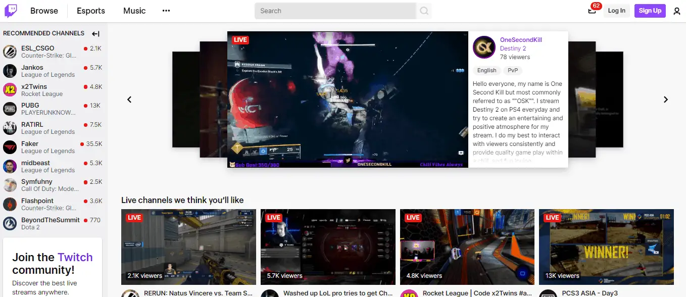Image resolution: width=686 pixels, height=297 pixels.
Task: Select x2Twins channel name in sidebar
Action: [x=34, y=86]
